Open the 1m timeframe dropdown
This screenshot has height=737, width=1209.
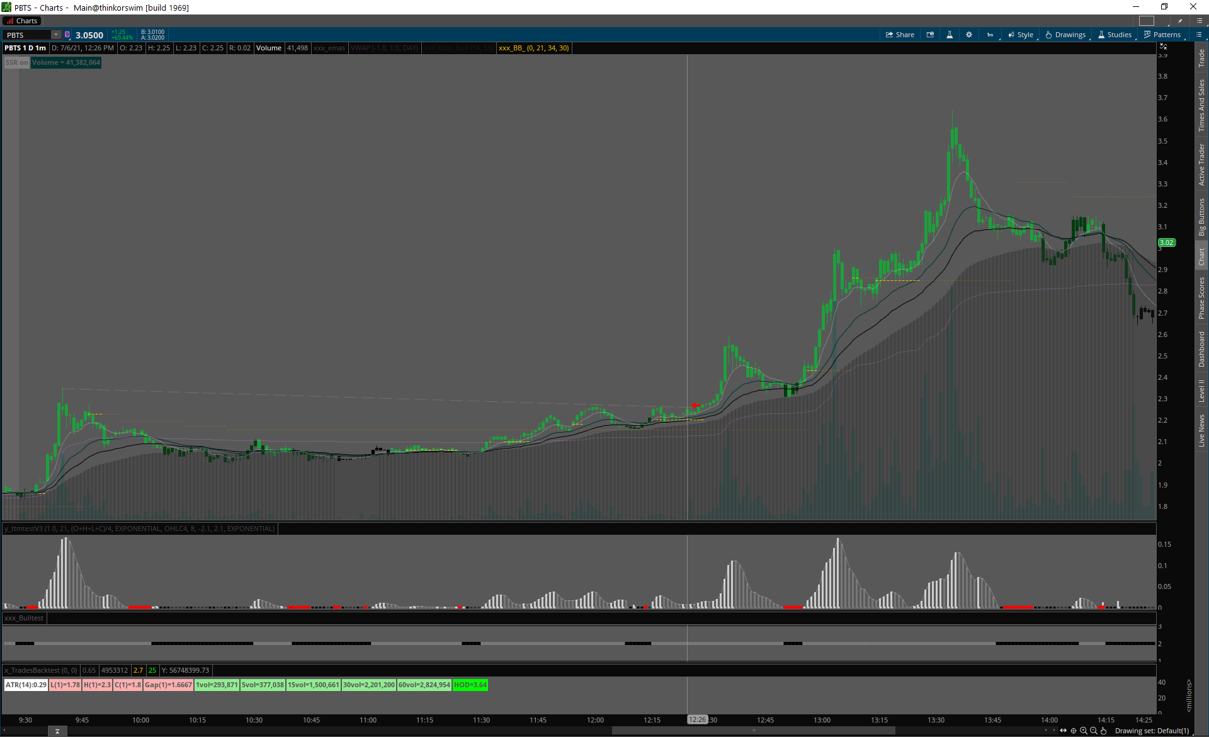click(990, 35)
